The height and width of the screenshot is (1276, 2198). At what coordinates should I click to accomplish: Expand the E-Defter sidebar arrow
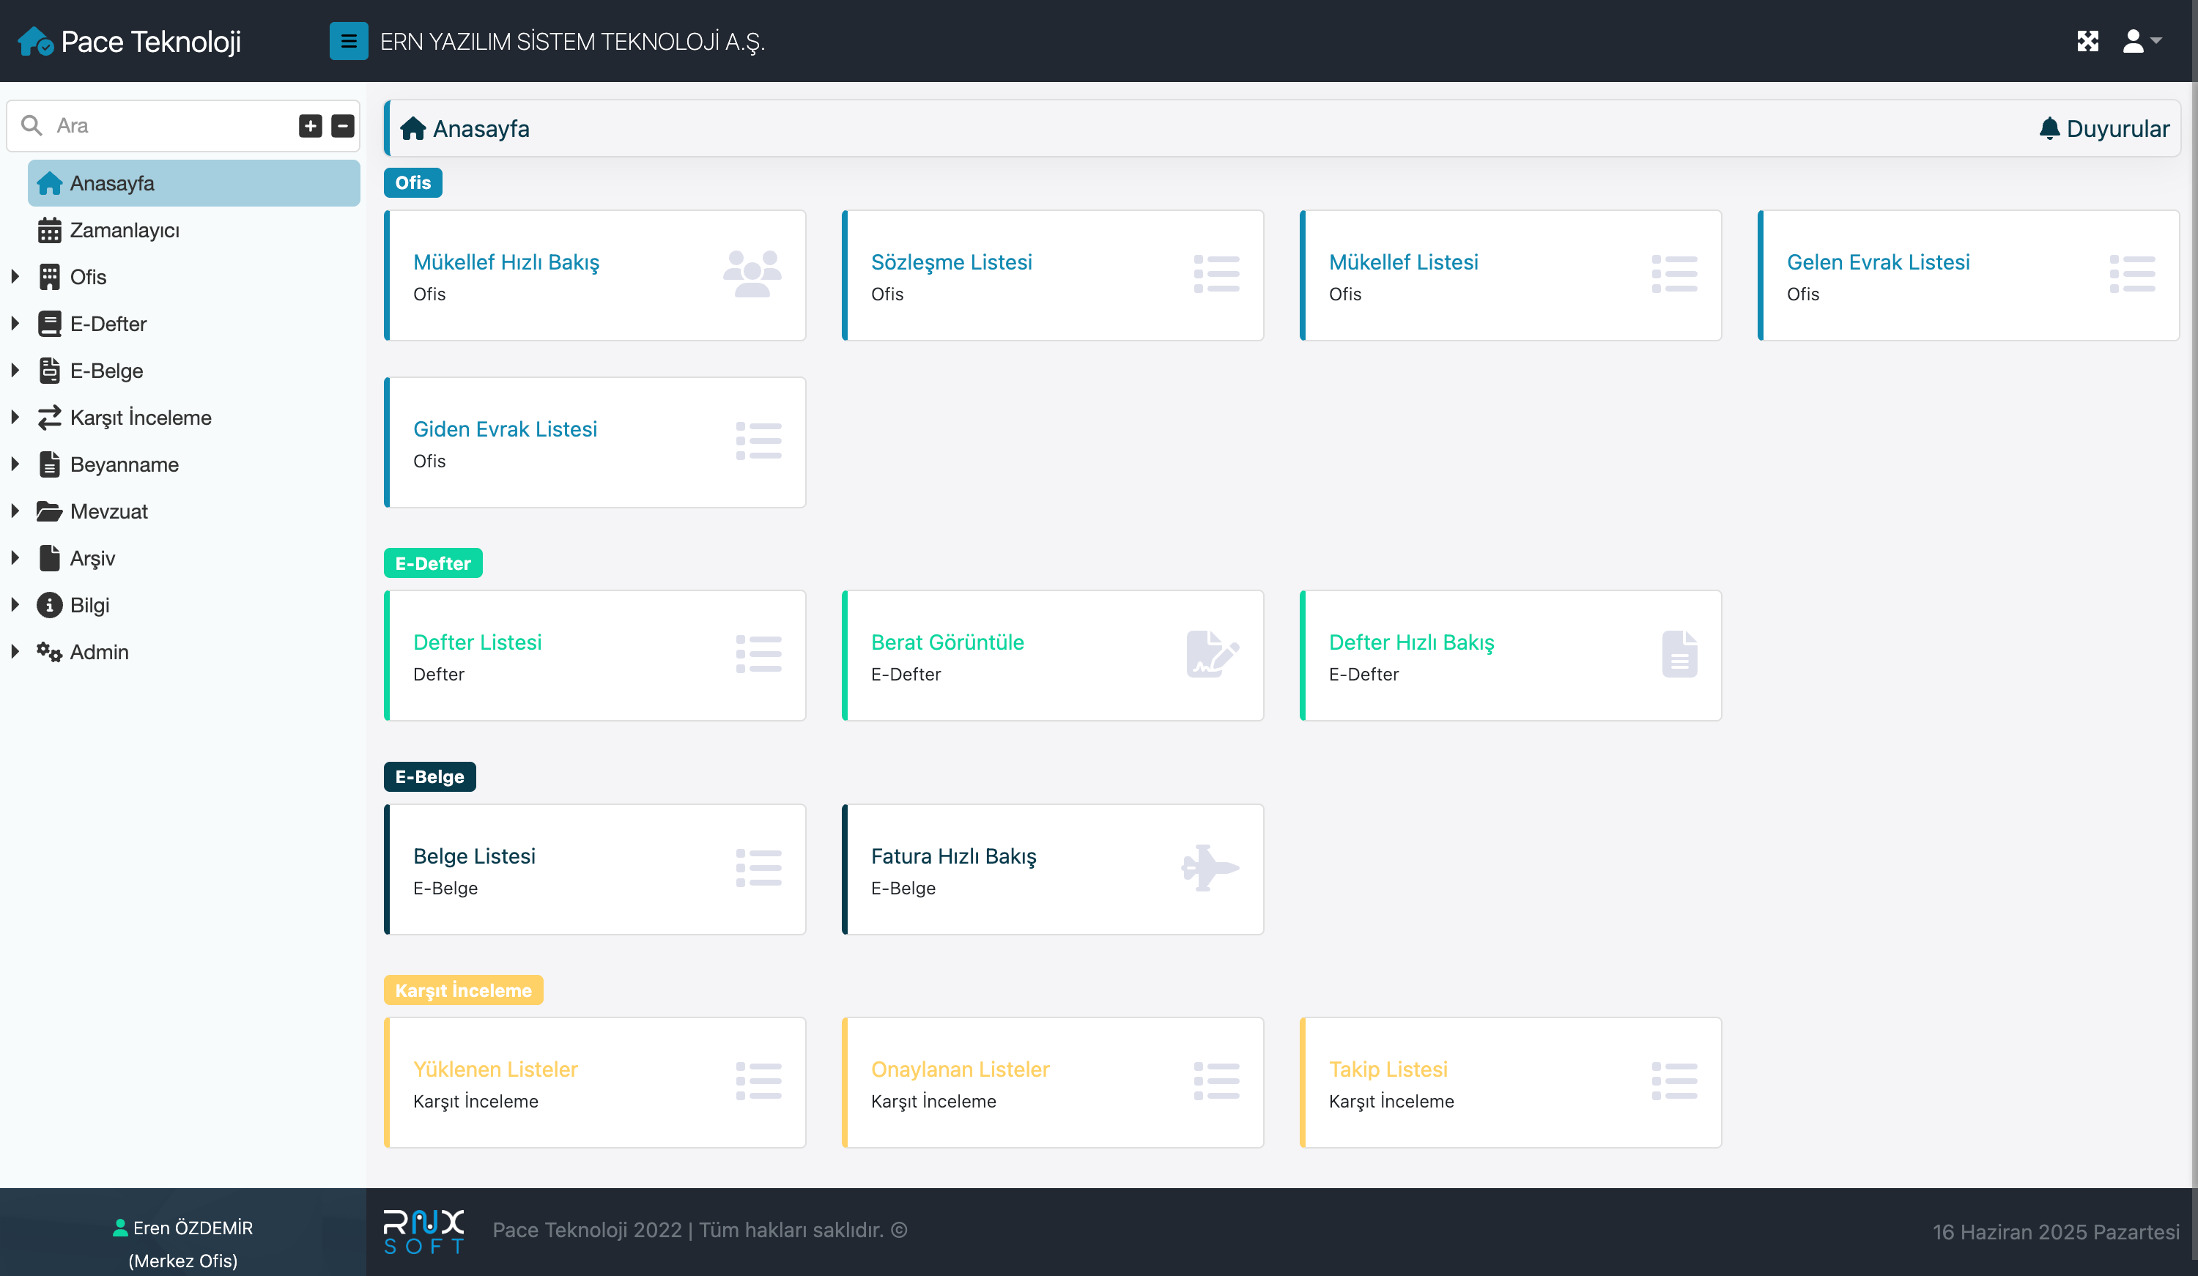click(15, 324)
